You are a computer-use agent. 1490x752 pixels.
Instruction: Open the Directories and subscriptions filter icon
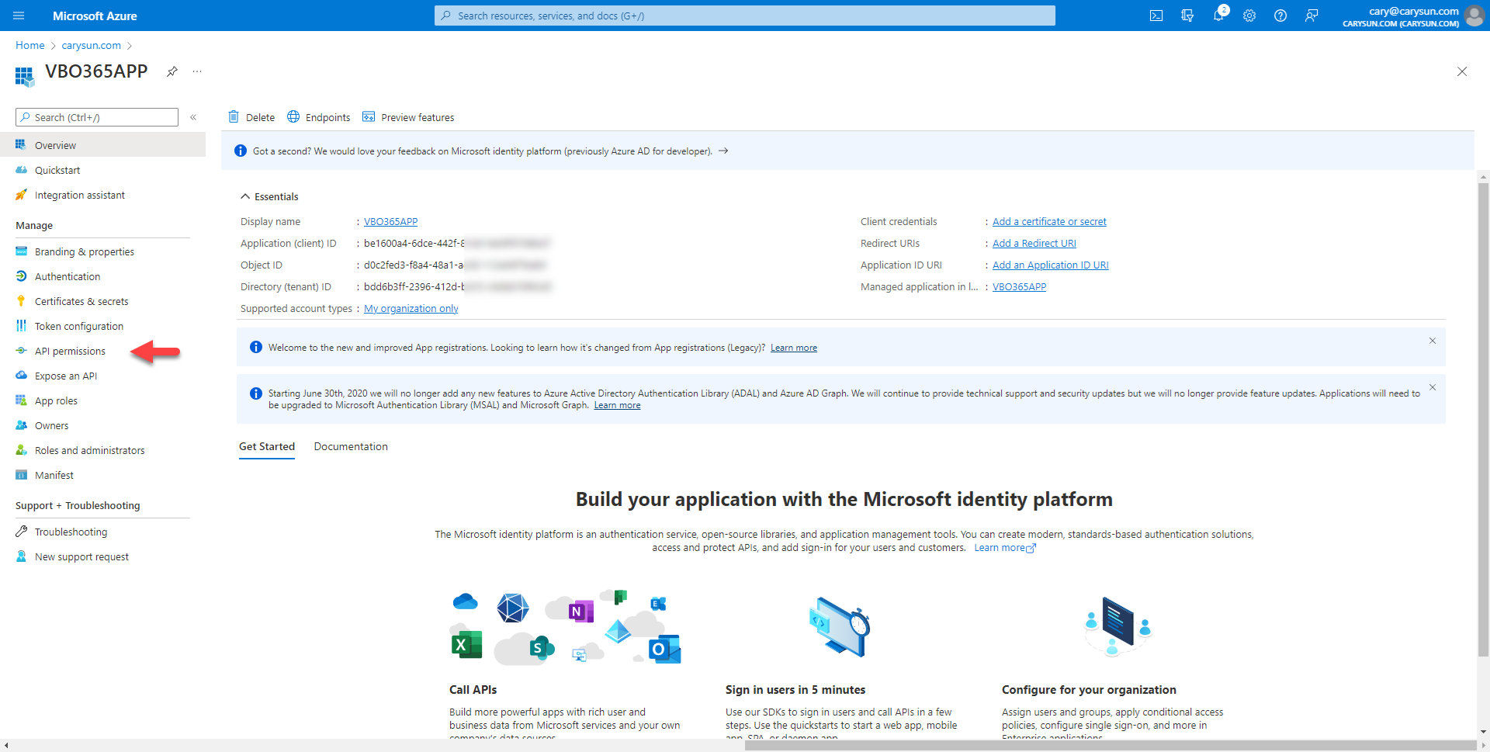pyautogui.click(x=1187, y=16)
